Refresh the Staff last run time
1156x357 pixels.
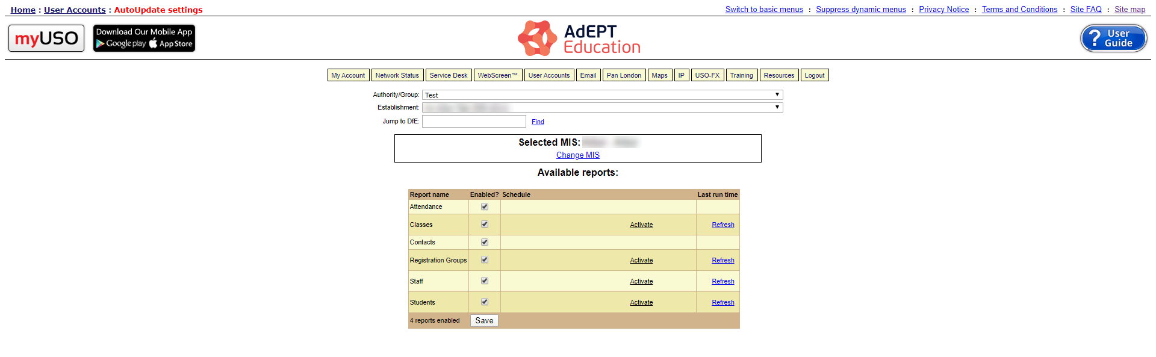click(723, 281)
